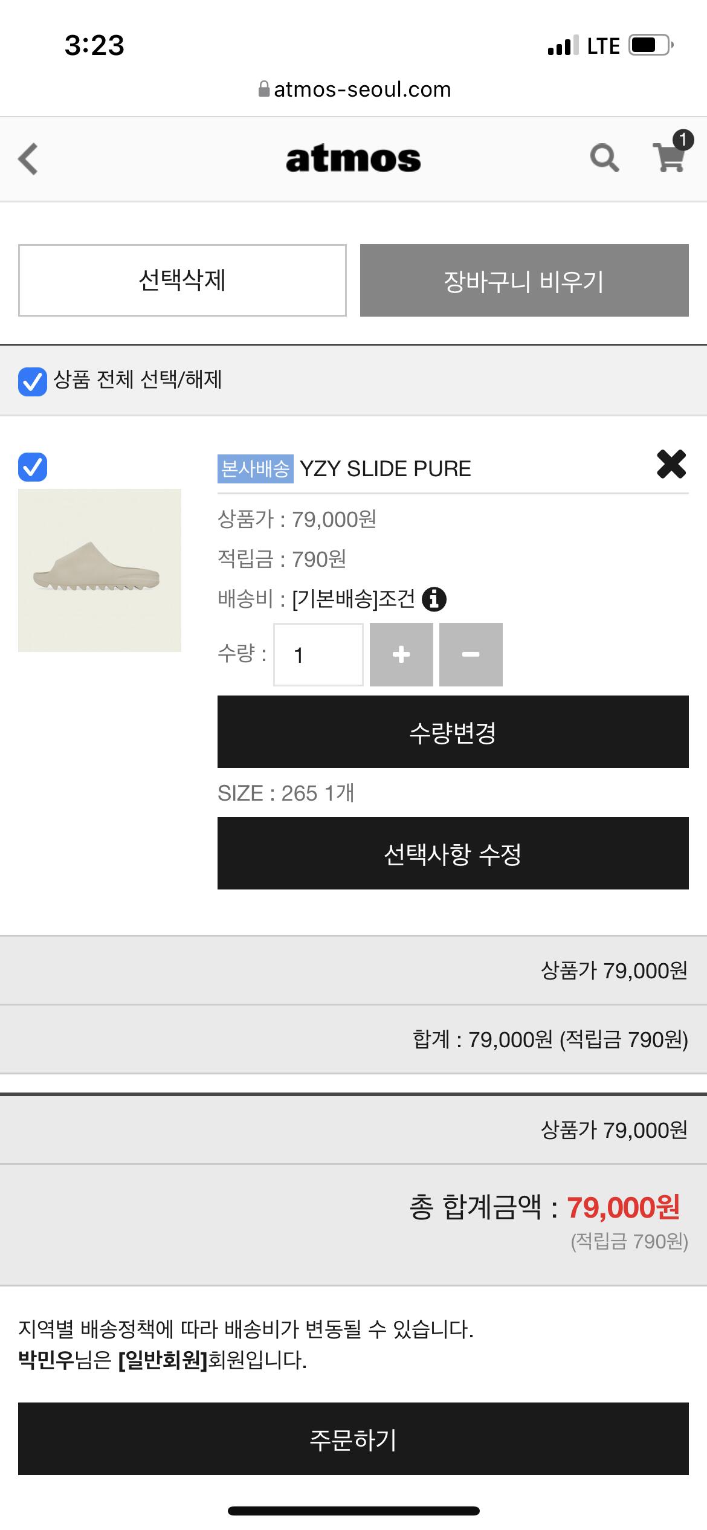Image resolution: width=707 pixels, height=1530 pixels.
Task: Decrease quantity with minus button
Action: (x=471, y=654)
